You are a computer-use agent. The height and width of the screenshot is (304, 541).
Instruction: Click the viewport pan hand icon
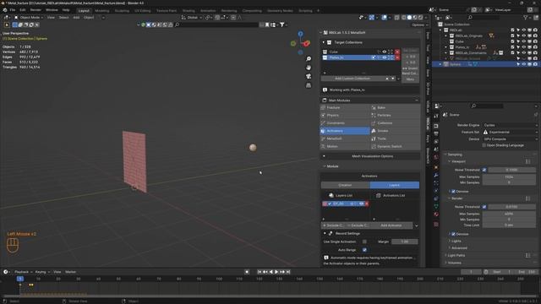click(x=309, y=68)
